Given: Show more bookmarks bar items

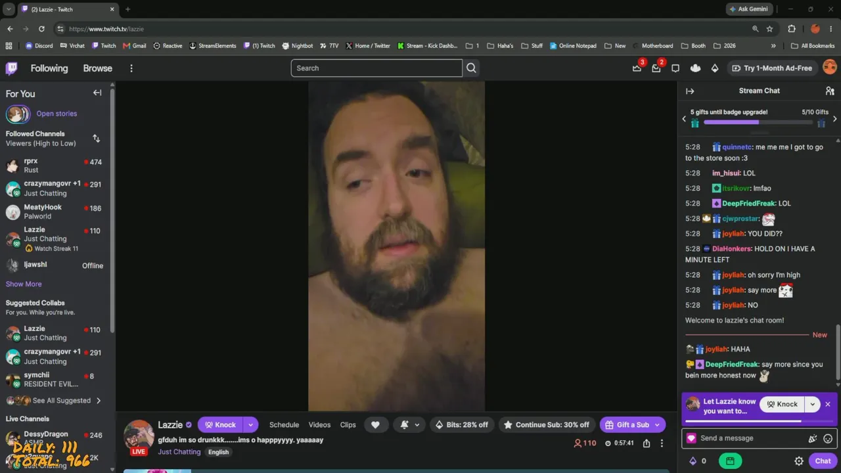Looking at the screenshot, I should (773, 46).
